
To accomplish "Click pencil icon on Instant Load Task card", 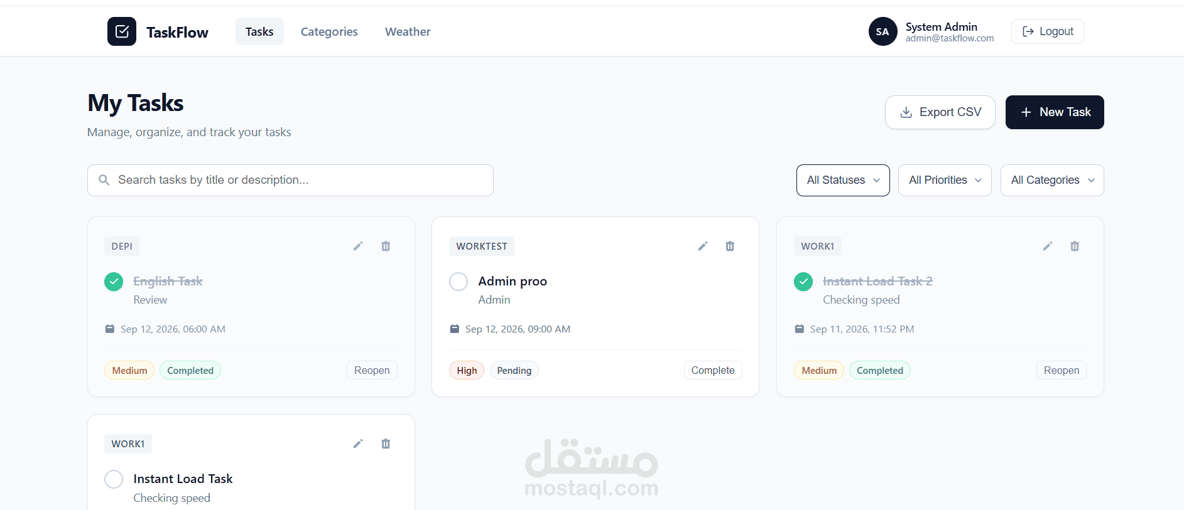I will [358, 444].
